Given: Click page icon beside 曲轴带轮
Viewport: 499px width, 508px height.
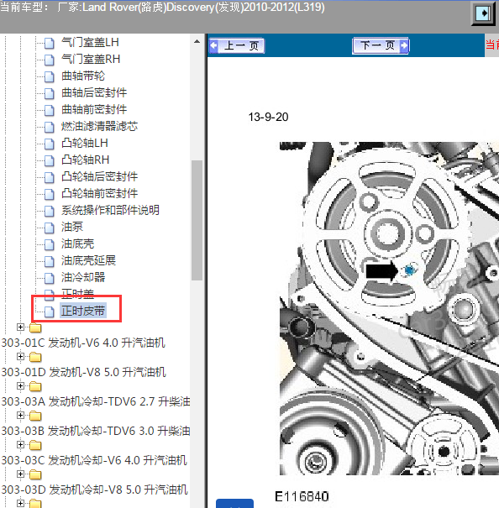Looking at the screenshot, I should tap(49, 76).
